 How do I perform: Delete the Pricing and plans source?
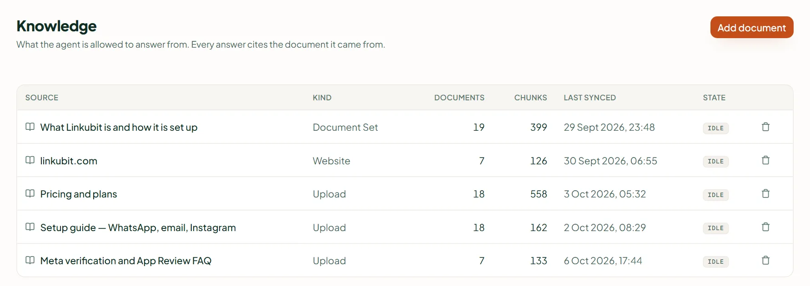765,193
